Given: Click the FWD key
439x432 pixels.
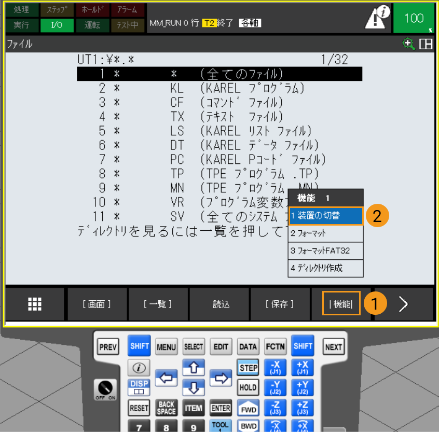Looking at the screenshot, I should pyautogui.click(x=248, y=408).
